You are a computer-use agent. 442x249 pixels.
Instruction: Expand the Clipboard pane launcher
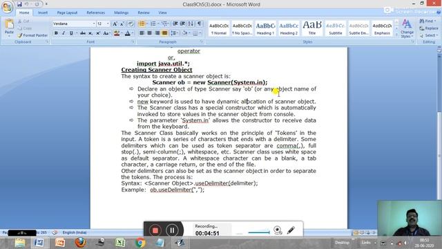click(47, 41)
